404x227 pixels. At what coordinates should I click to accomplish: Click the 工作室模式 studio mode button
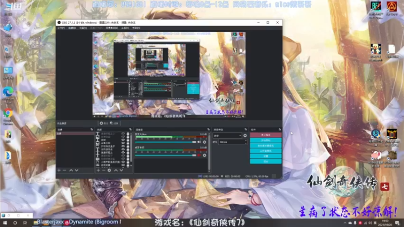point(266,151)
